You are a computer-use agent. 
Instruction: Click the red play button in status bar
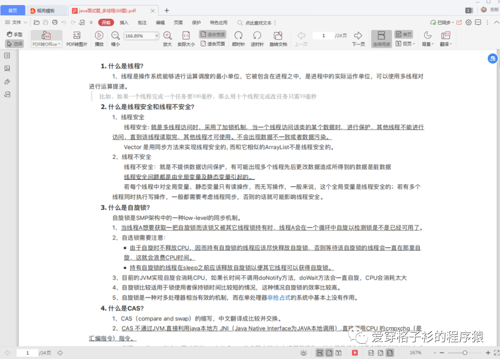[x=355, y=353]
